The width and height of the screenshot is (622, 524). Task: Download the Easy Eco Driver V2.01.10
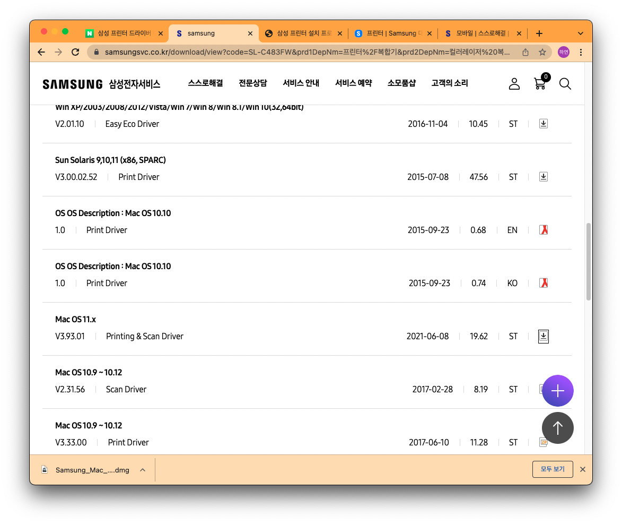[x=543, y=124]
